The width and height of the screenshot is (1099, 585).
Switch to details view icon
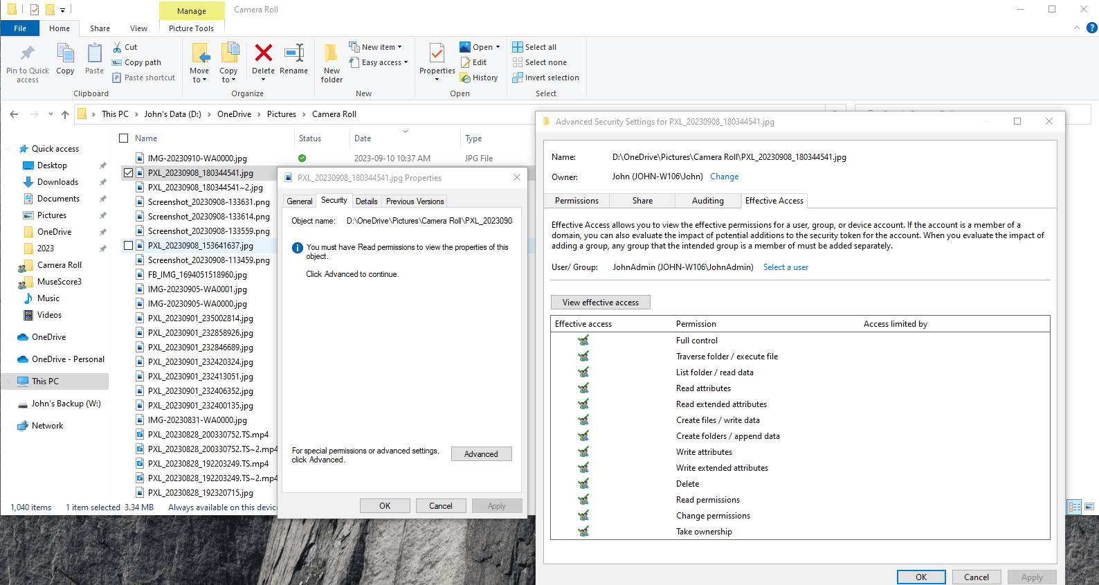[x=1074, y=507]
